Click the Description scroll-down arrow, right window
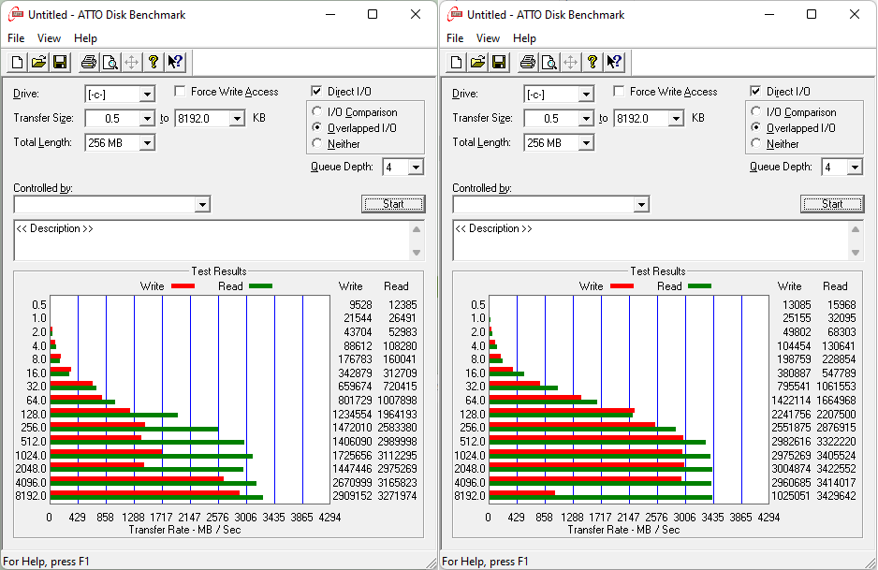The height and width of the screenshot is (570, 878). [x=856, y=253]
